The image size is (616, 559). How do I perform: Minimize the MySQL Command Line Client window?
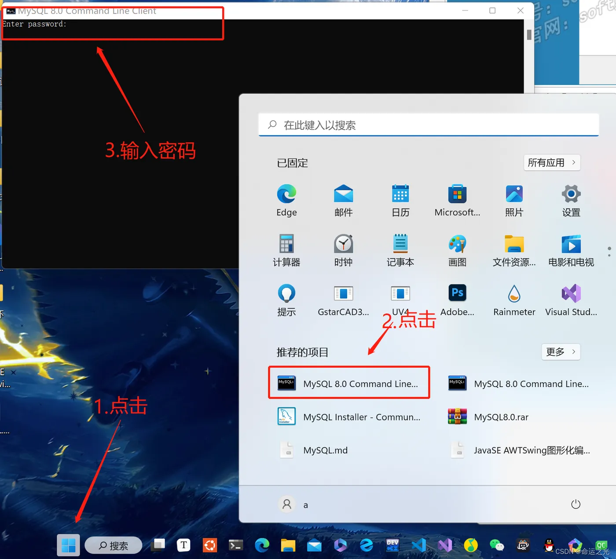(465, 11)
